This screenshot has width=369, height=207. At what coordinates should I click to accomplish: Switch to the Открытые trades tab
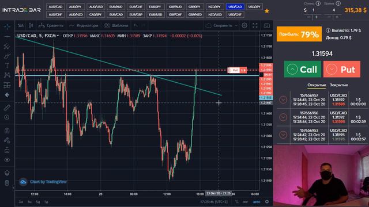pos(317,85)
